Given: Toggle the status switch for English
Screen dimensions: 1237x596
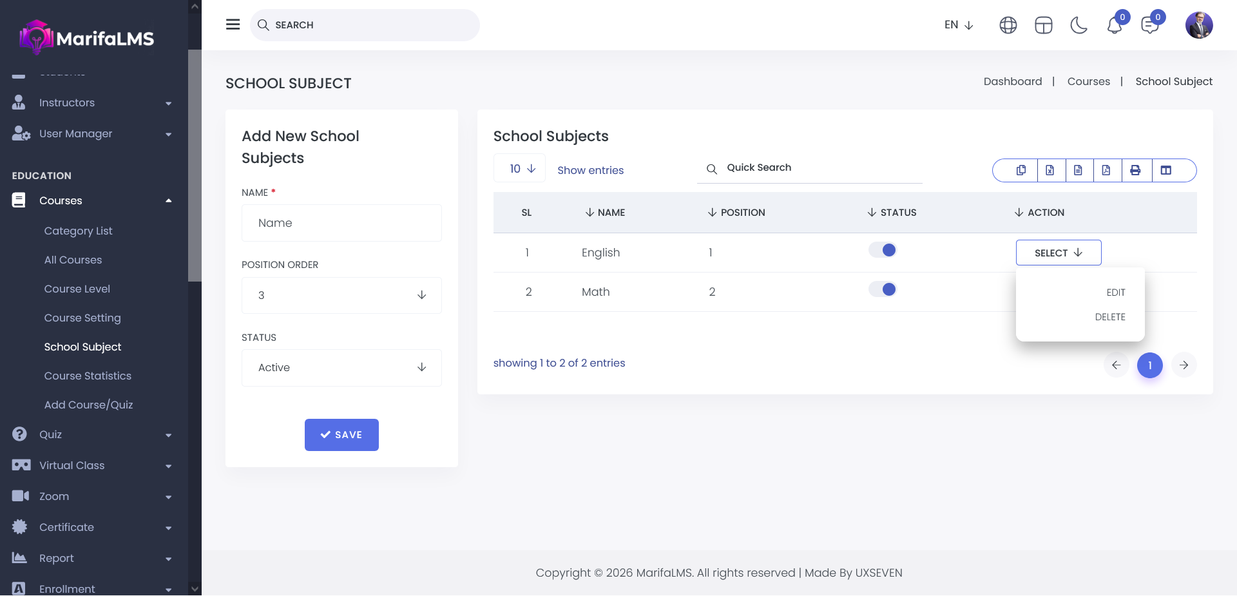Looking at the screenshot, I should pos(883,251).
